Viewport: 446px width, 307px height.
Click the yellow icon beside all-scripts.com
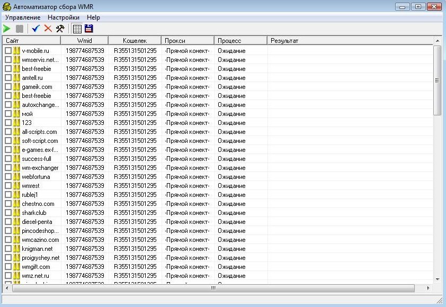[16, 132]
